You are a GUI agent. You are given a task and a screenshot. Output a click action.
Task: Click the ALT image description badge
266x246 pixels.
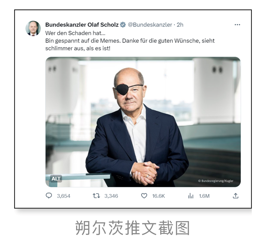coord(56,179)
